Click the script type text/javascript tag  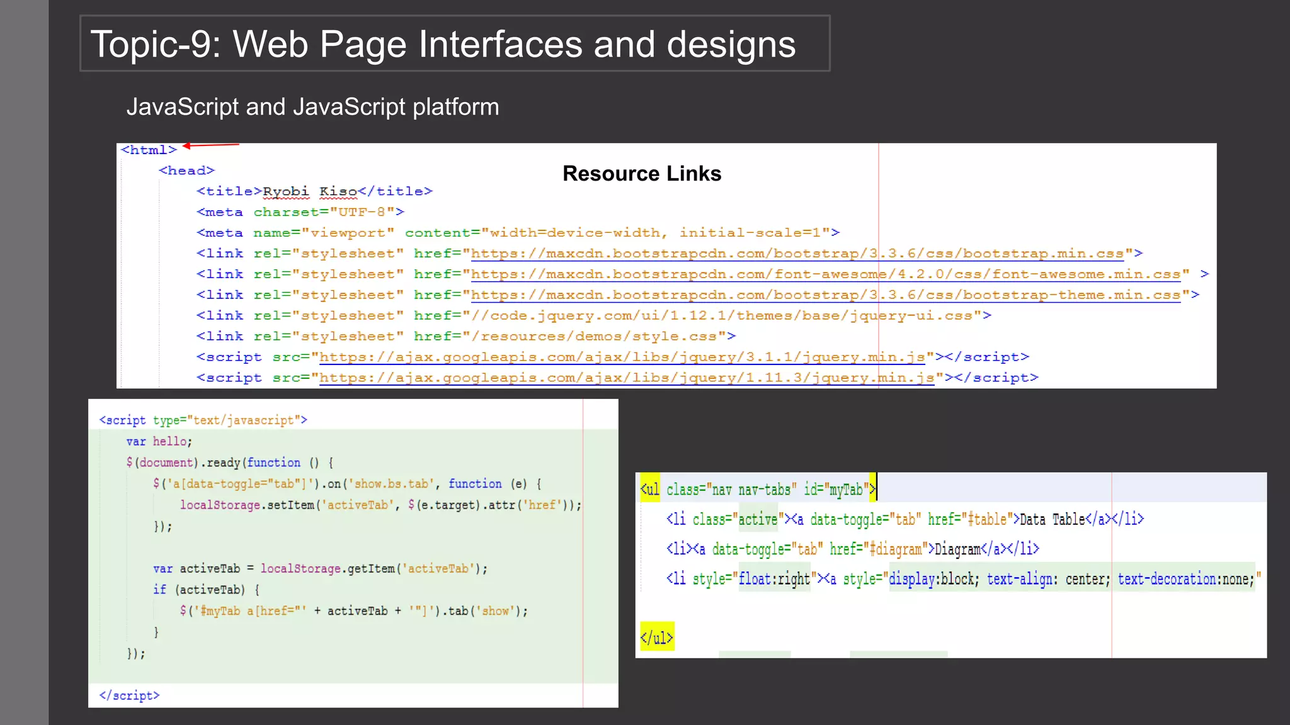click(203, 420)
